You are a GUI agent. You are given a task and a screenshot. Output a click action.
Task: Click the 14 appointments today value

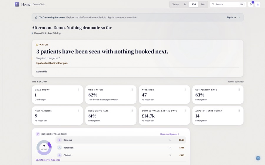point(197,116)
